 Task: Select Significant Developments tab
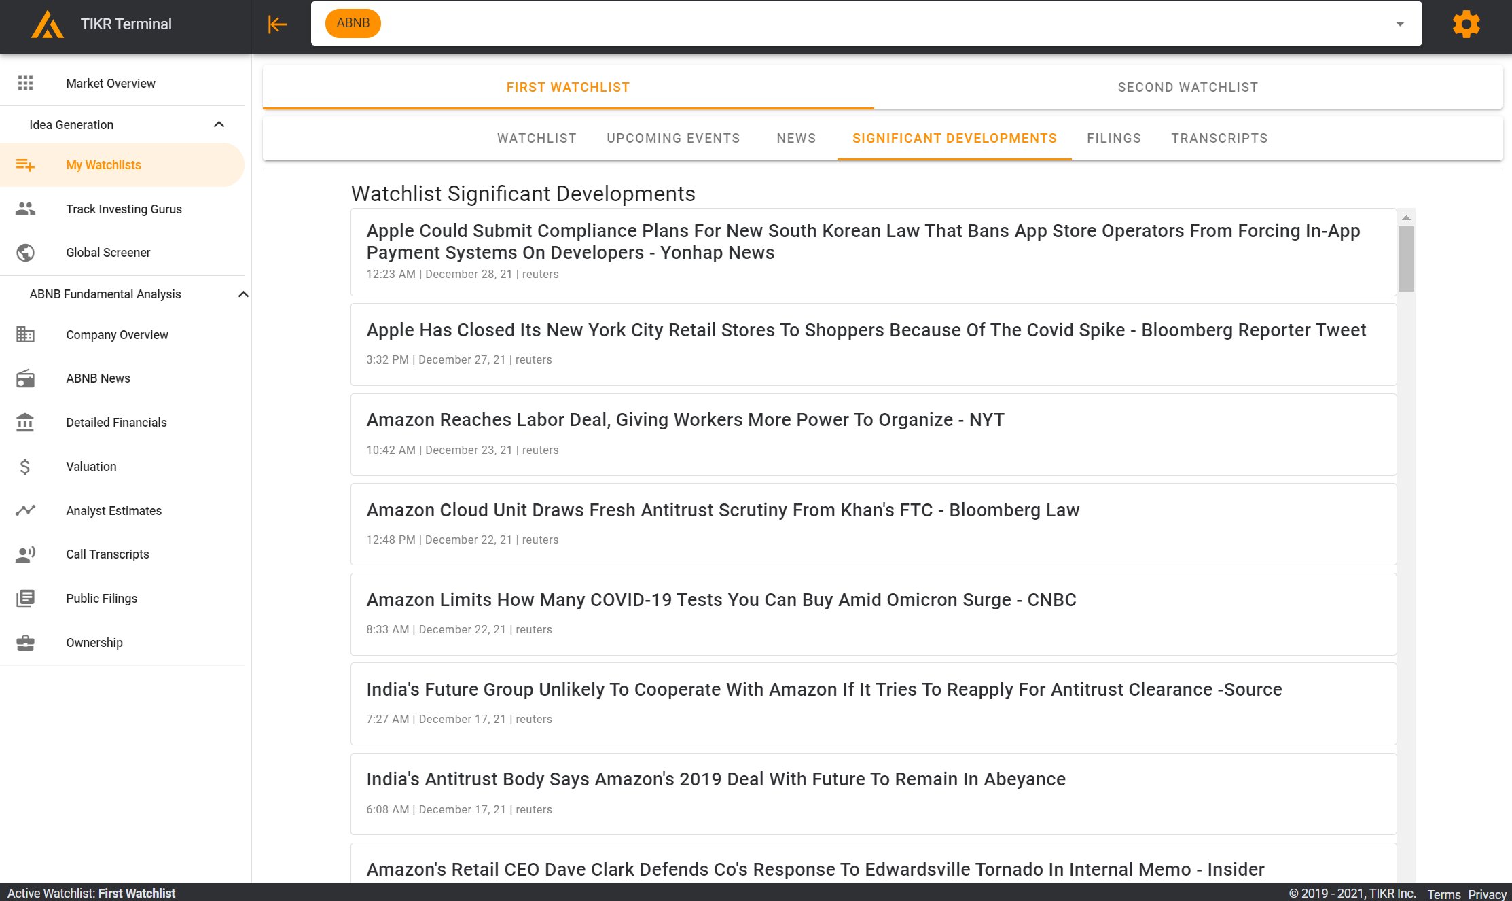[954, 138]
